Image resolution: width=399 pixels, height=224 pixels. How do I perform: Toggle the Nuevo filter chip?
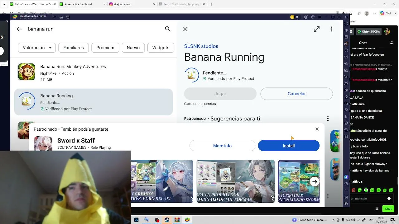click(133, 48)
